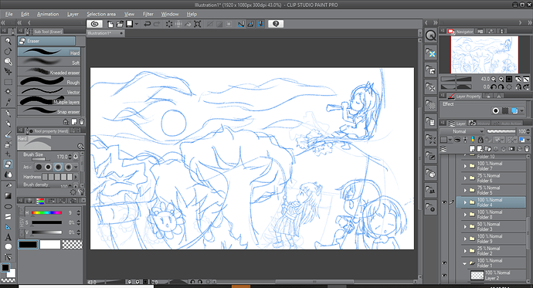Expand Folder 7 in the layer list
The image size is (533, 288).
[x=465, y=166]
